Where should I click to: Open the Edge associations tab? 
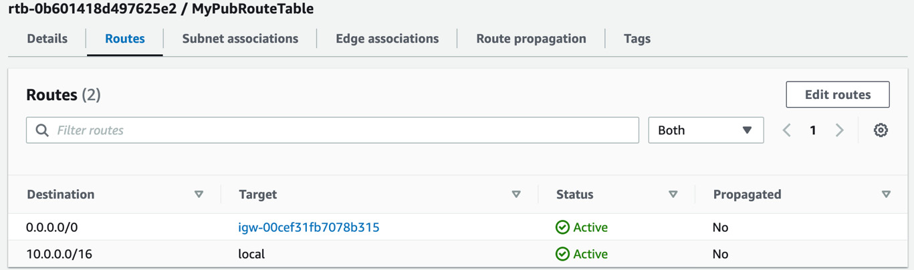pos(387,39)
